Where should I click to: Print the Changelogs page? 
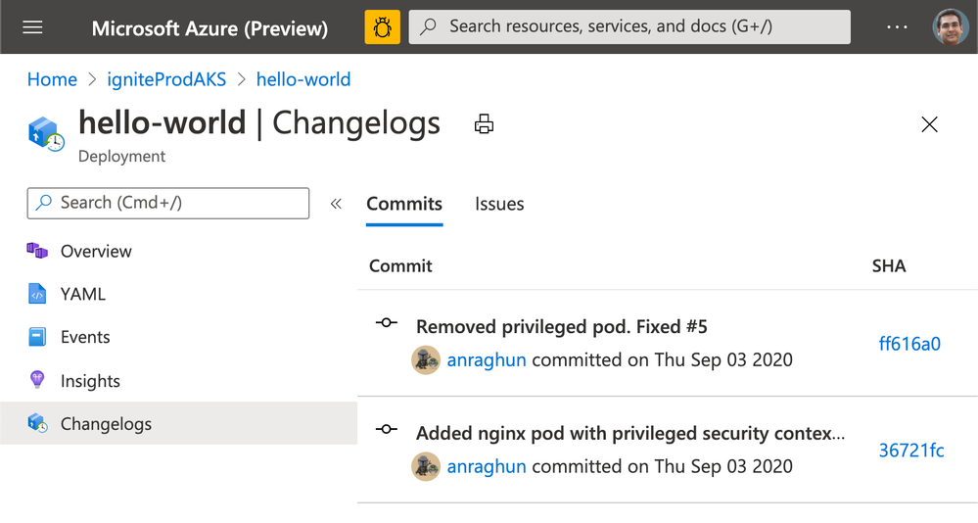[x=484, y=124]
